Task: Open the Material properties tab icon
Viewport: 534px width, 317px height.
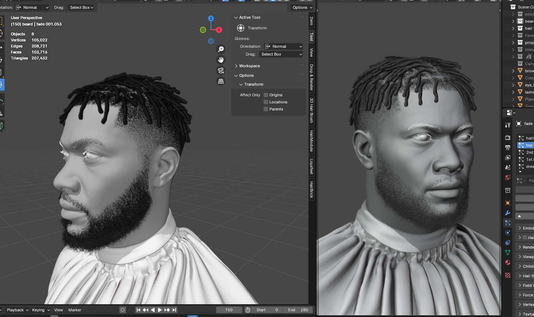Action: (508, 262)
